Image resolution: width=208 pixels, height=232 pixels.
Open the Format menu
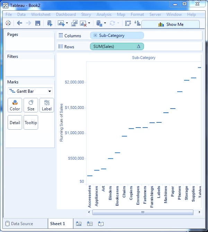point(137,15)
